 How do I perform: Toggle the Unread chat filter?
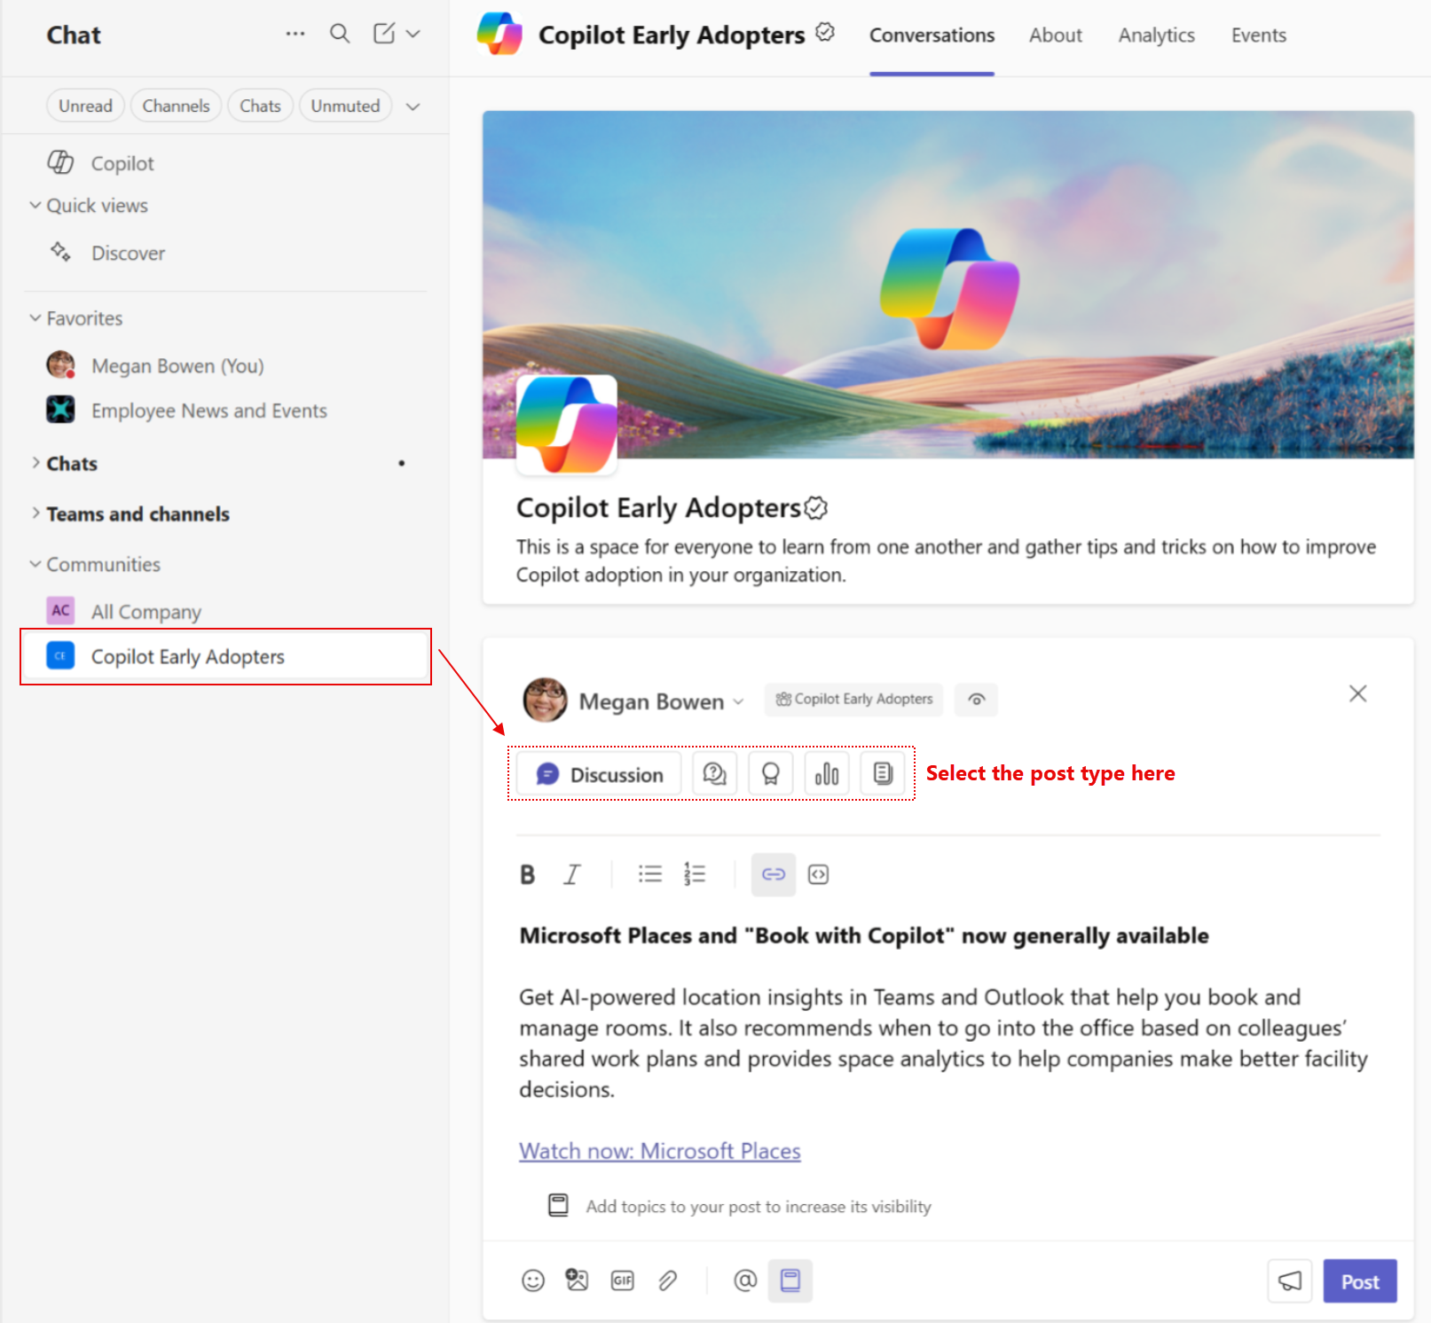coord(85,105)
